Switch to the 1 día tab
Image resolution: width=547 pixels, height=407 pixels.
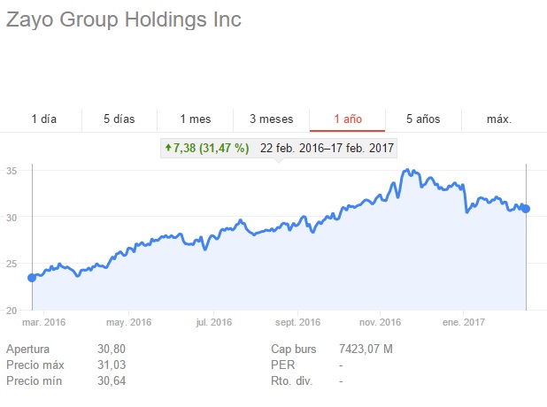(43, 119)
